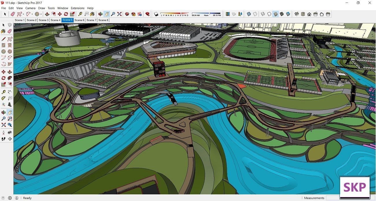Click the Top view button
Image resolution: width=376 pixels, height=201 pixels.
(x=303, y=14)
